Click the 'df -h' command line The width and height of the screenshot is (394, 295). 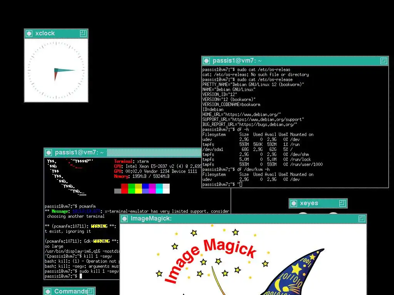pyautogui.click(x=225, y=130)
